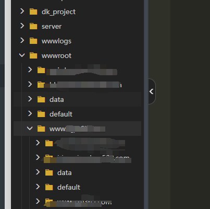The image size is (210, 209).
Task: Click the wwwroot folder icon
Action: pyautogui.click(x=33, y=55)
